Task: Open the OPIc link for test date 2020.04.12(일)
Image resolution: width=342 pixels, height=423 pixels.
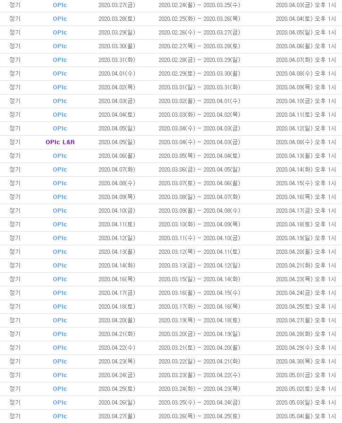Action: pos(60,238)
